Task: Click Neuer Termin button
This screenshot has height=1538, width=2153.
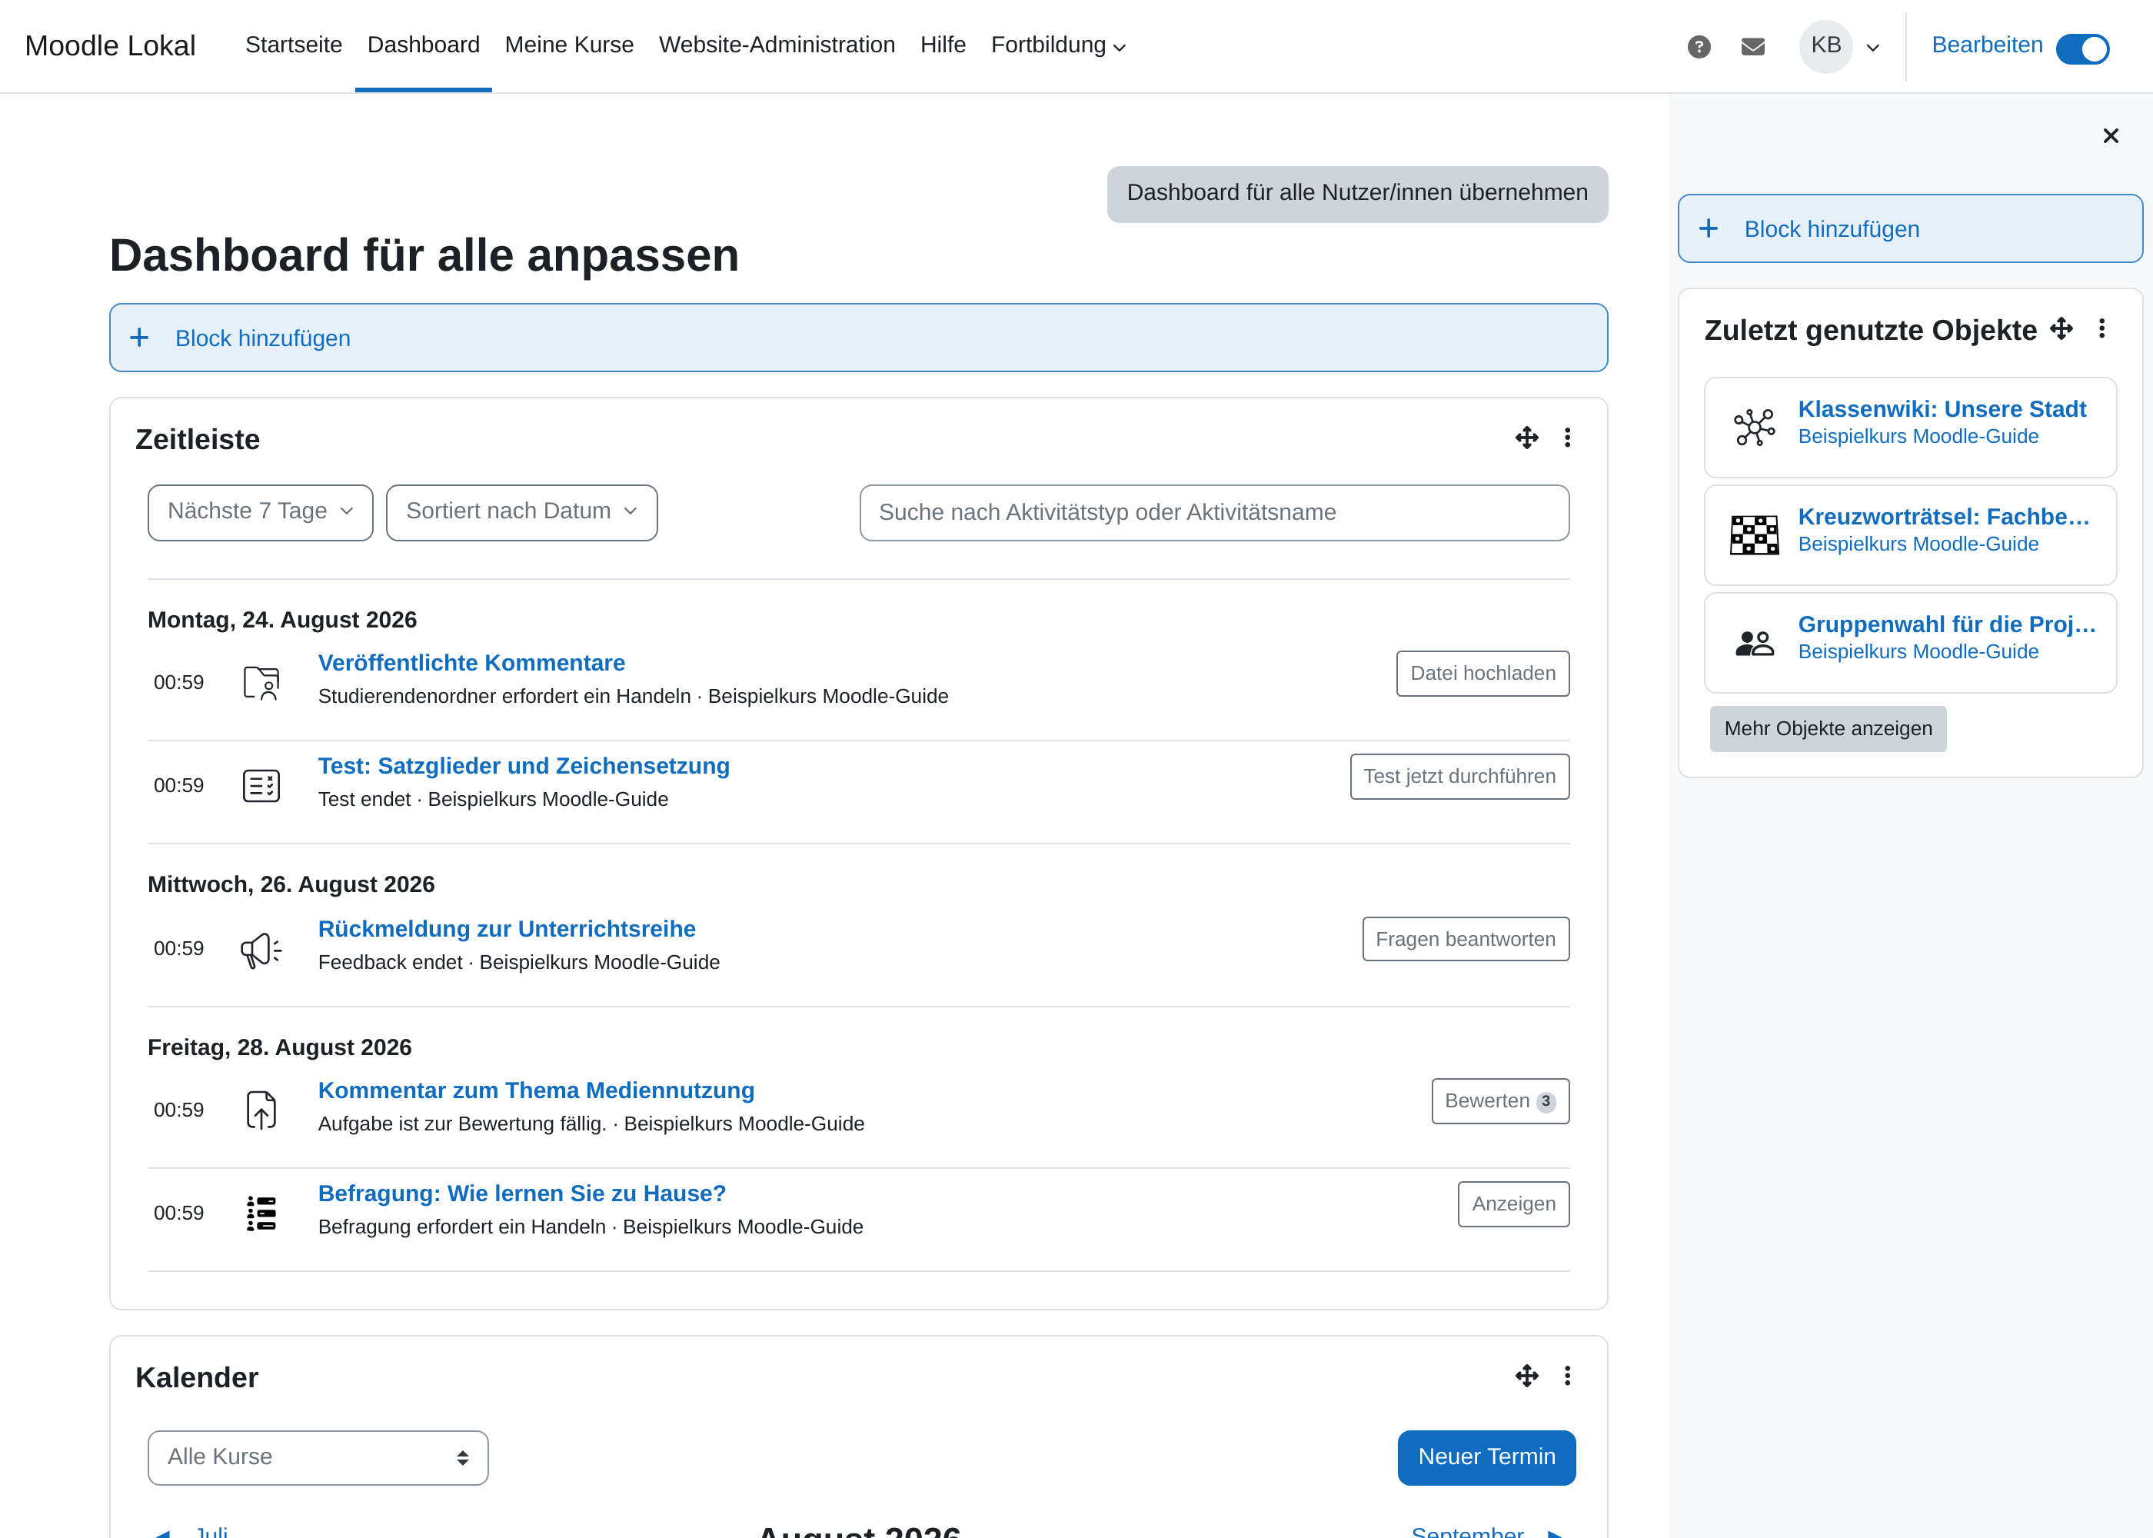Action: [1486, 1457]
